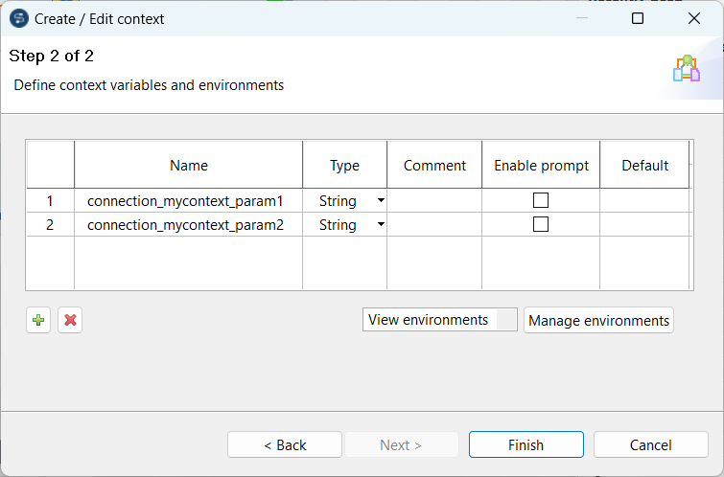The height and width of the screenshot is (477, 724).
Task: Click the green plus add variable icon
Action: [x=38, y=321]
